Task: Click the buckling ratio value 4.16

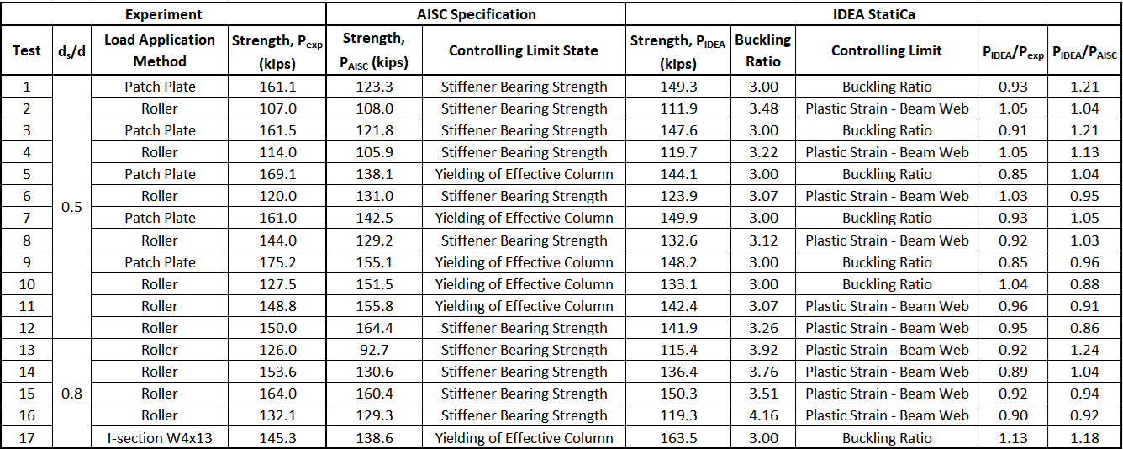Action: click(x=763, y=415)
